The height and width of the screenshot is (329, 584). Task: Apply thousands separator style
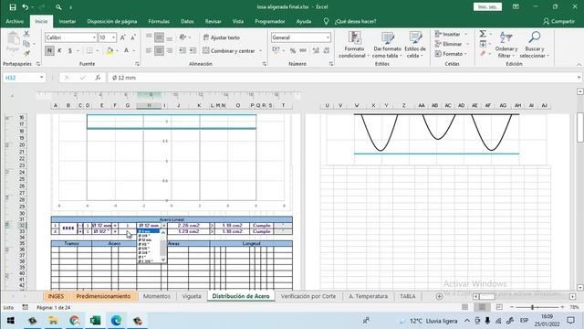pos(303,50)
